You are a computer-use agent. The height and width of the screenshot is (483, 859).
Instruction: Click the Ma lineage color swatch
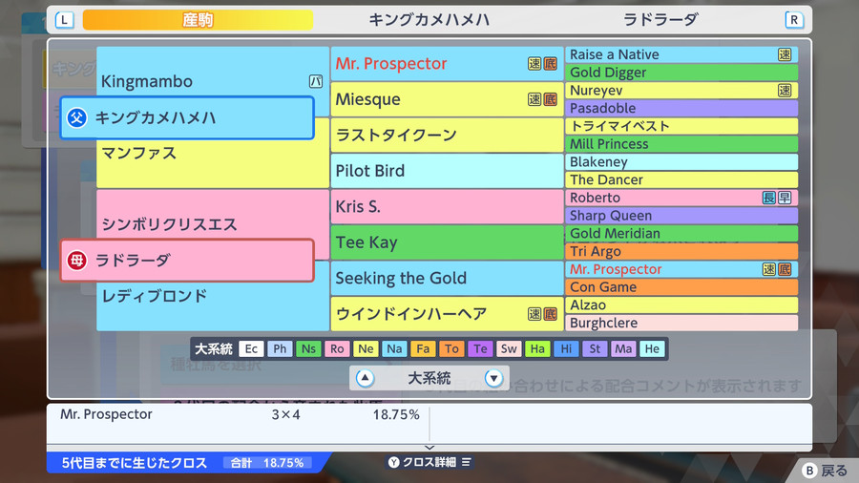[623, 348]
